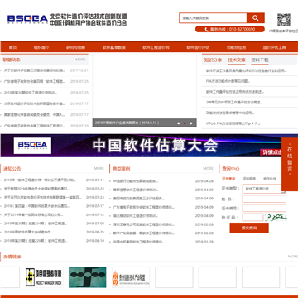
Task: Open the 在线留言 side panel button
Action: point(290,164)
